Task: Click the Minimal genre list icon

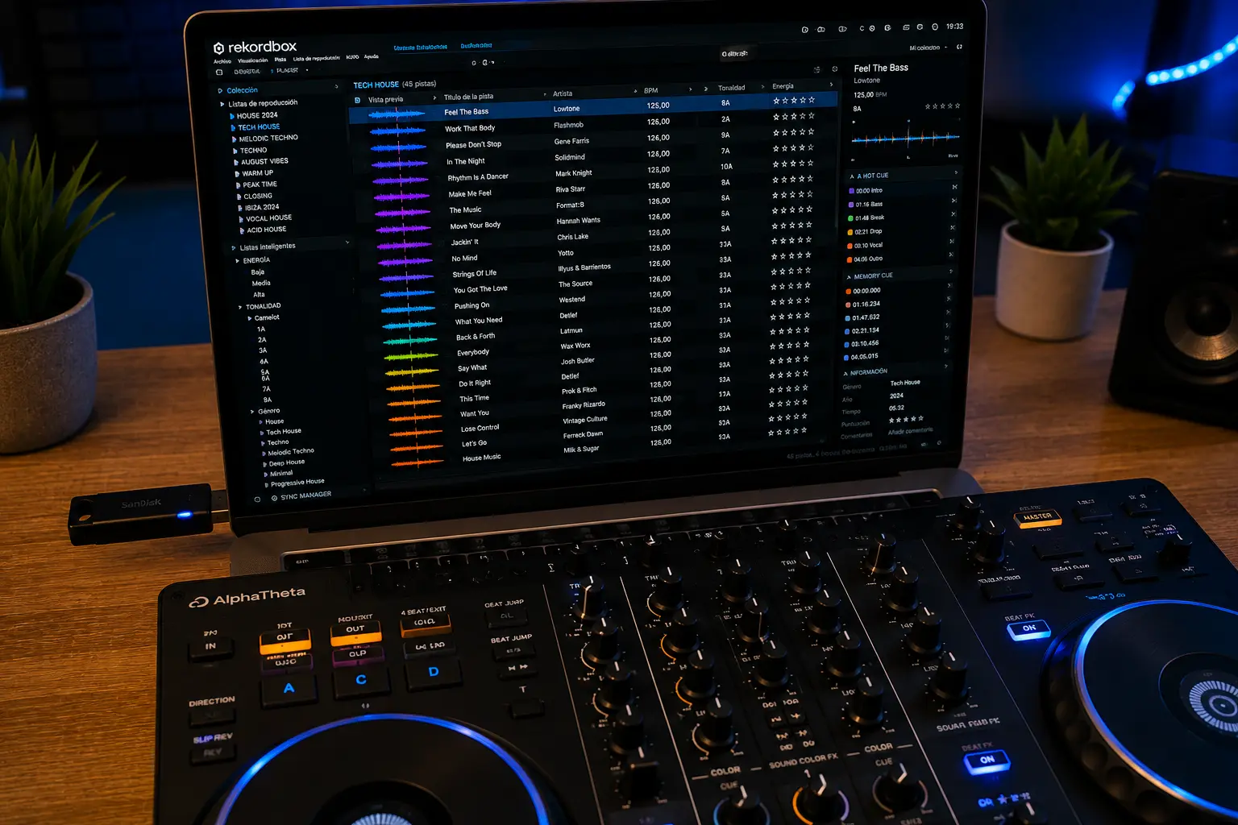Action: pos(265,475)
